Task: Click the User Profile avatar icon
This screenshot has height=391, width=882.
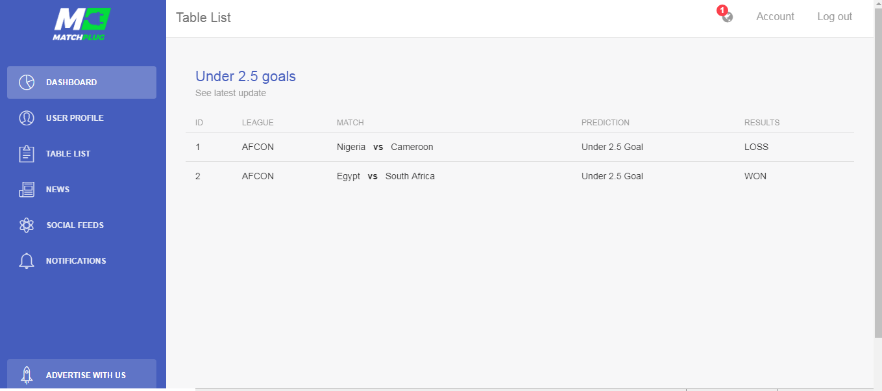Action: [x=27, y=118]
